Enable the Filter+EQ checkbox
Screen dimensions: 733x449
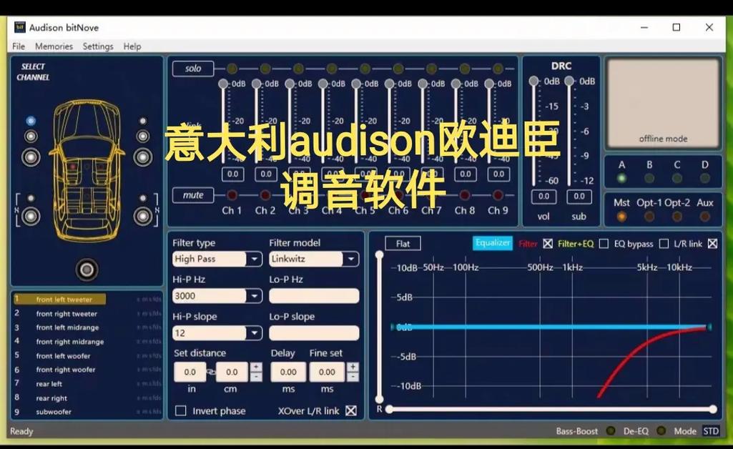pos(604,243)
